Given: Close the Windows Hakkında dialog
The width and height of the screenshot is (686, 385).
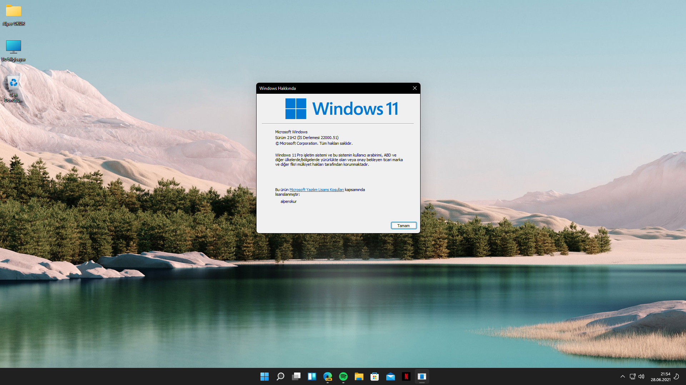Looking at the screenshot, I should click(x=414, y=88).
